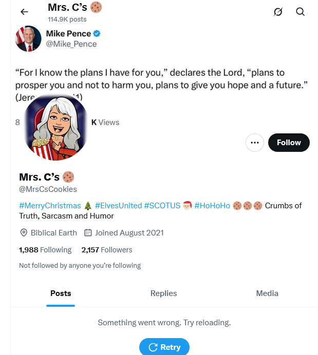Image resolution: width=318 pixels, height=355 pixels.
Task: Open the #MerryChristmas hashtag link
Action: (50, 206)
